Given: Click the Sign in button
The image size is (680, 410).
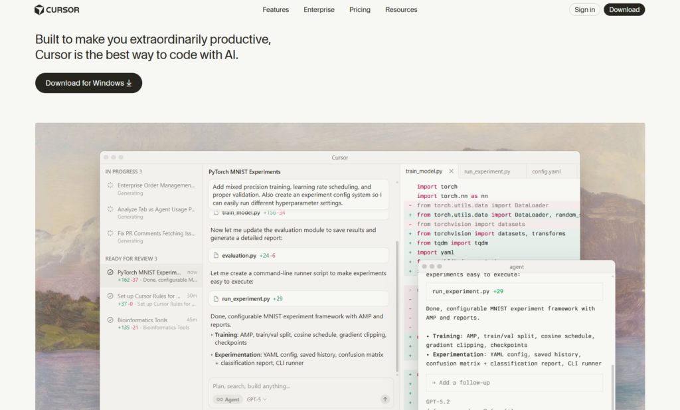Looking at the screenshot, I should point(584,10).
